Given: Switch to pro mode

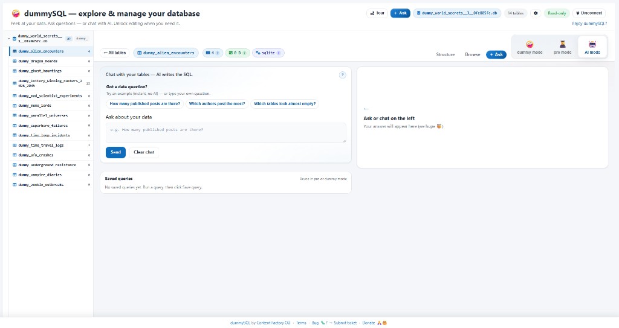Looking at the screenshot, I should point(562,47).
